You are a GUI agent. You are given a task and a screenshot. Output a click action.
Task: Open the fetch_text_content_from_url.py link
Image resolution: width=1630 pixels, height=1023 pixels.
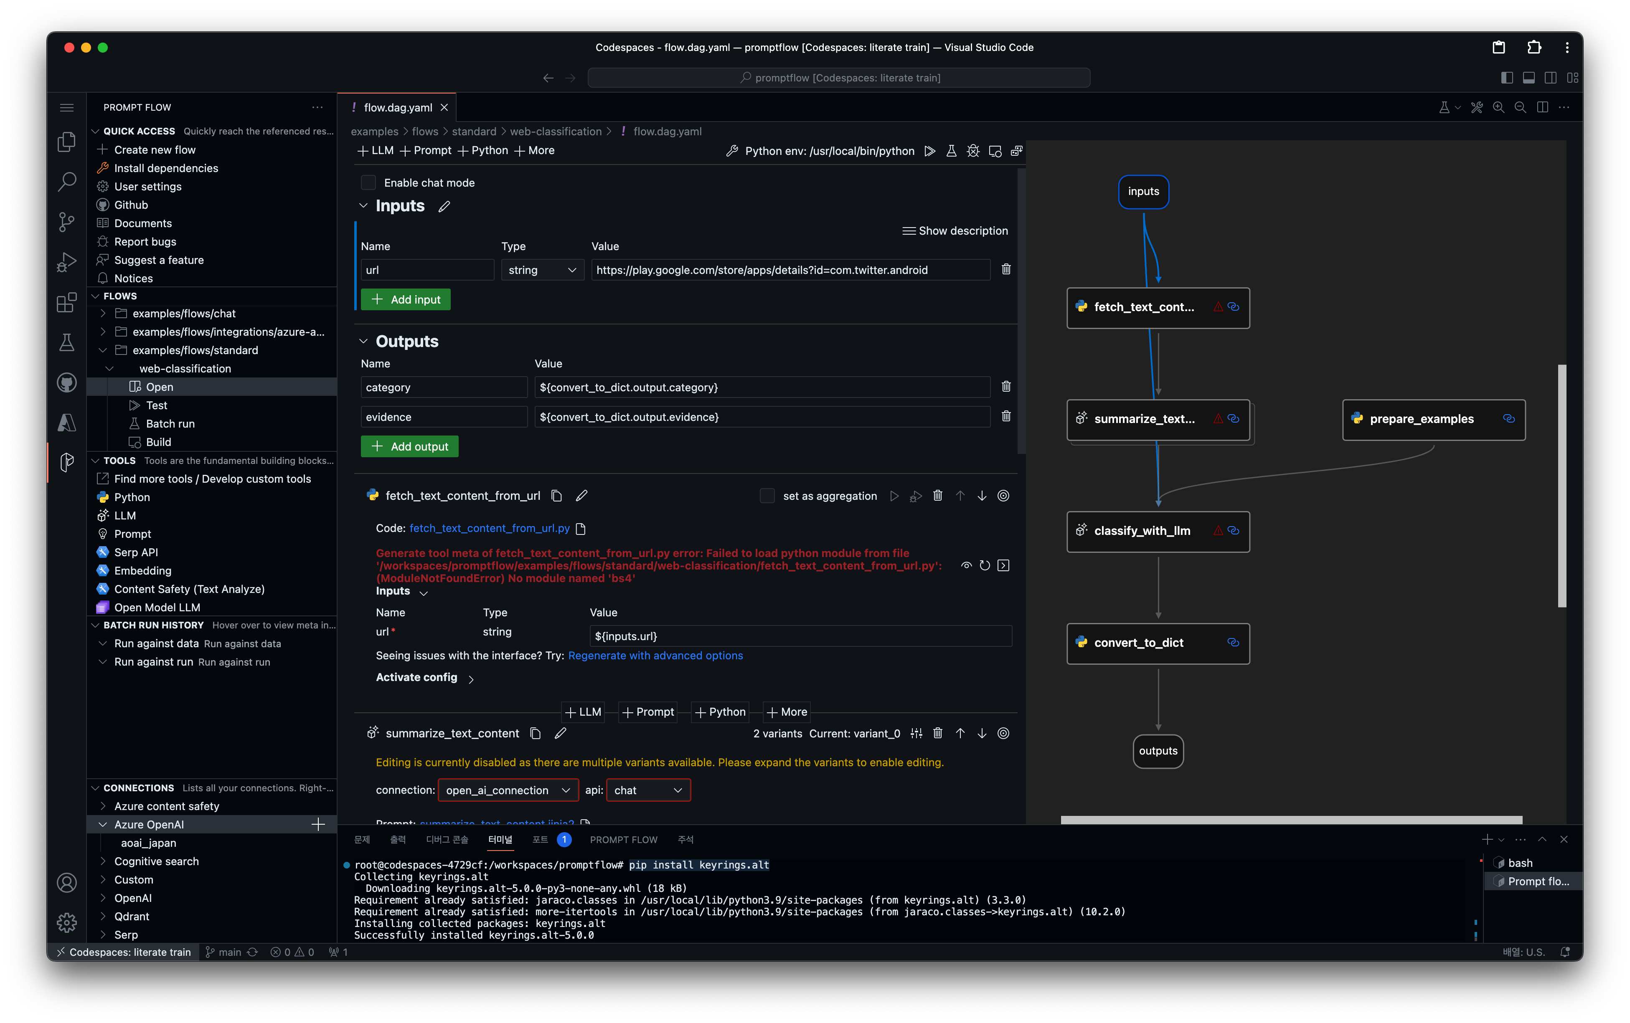click(490, 529)
